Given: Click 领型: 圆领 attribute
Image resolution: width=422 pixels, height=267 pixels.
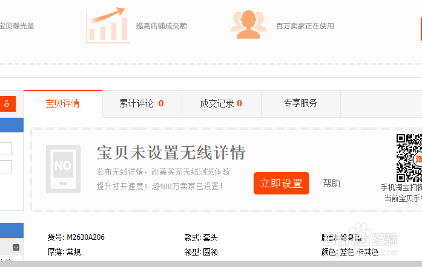Looking at the screenshot, I should [x=201, y=252].
